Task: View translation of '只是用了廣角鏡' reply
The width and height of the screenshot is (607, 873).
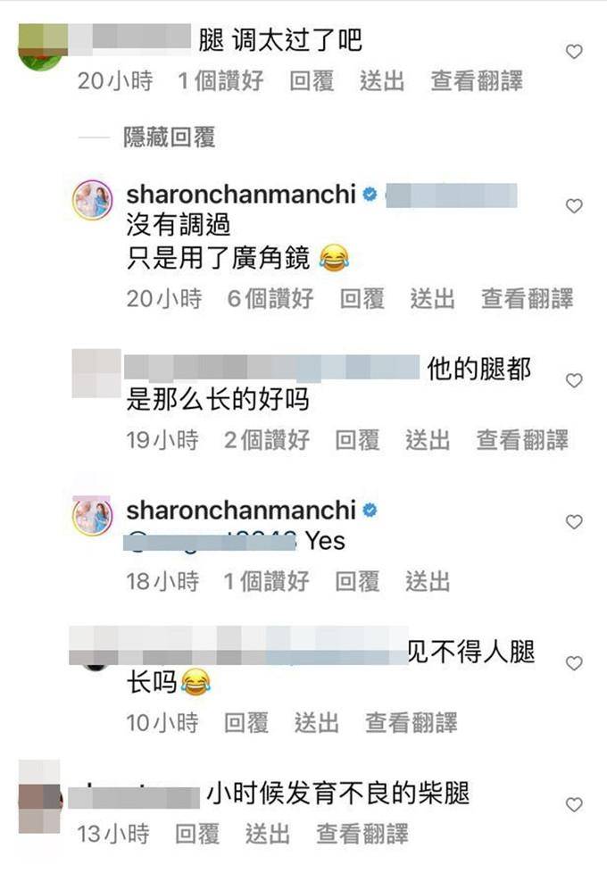Action: (x=528, y=298)
